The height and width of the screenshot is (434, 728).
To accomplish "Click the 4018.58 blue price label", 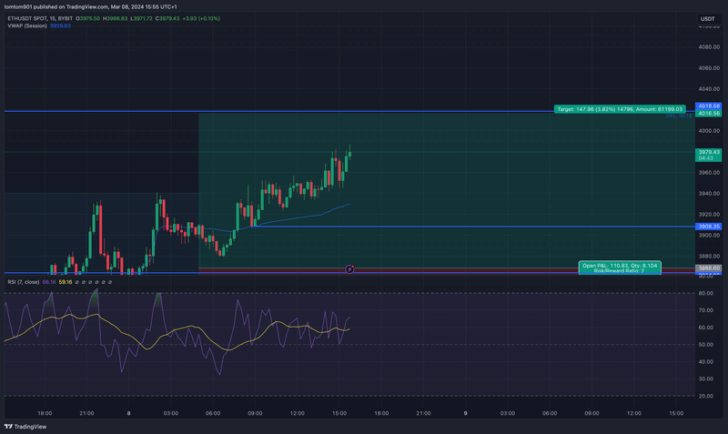I will coord(709,106).
